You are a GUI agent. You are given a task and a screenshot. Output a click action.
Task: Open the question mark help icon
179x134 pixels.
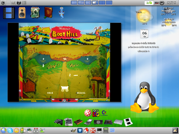click(x=19, y=3)
